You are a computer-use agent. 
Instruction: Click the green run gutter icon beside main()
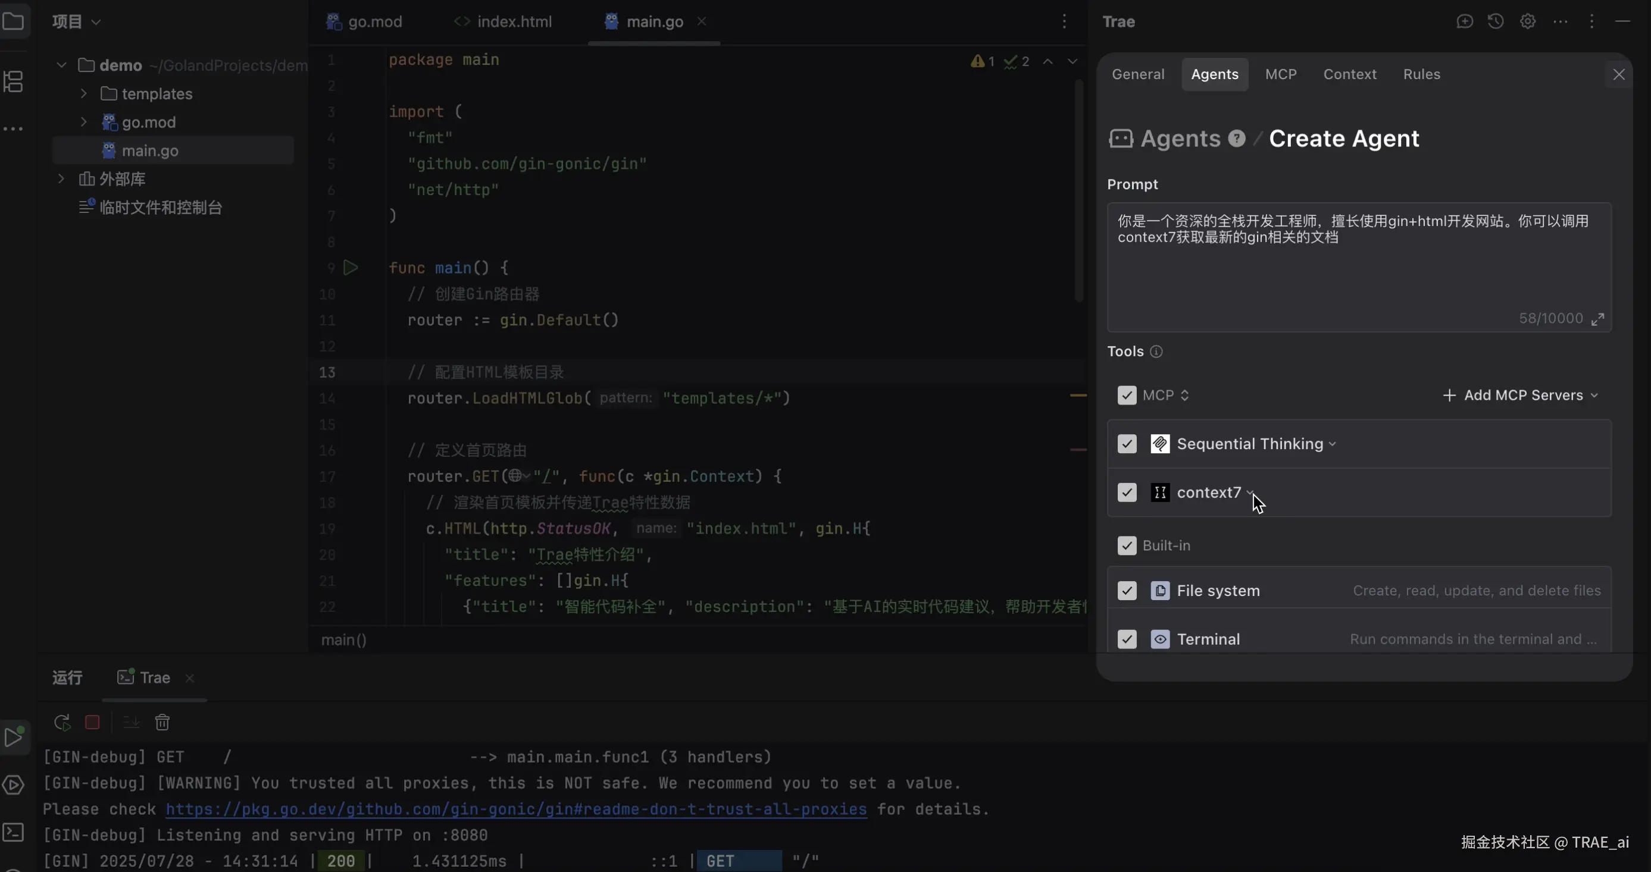point(351,268)
